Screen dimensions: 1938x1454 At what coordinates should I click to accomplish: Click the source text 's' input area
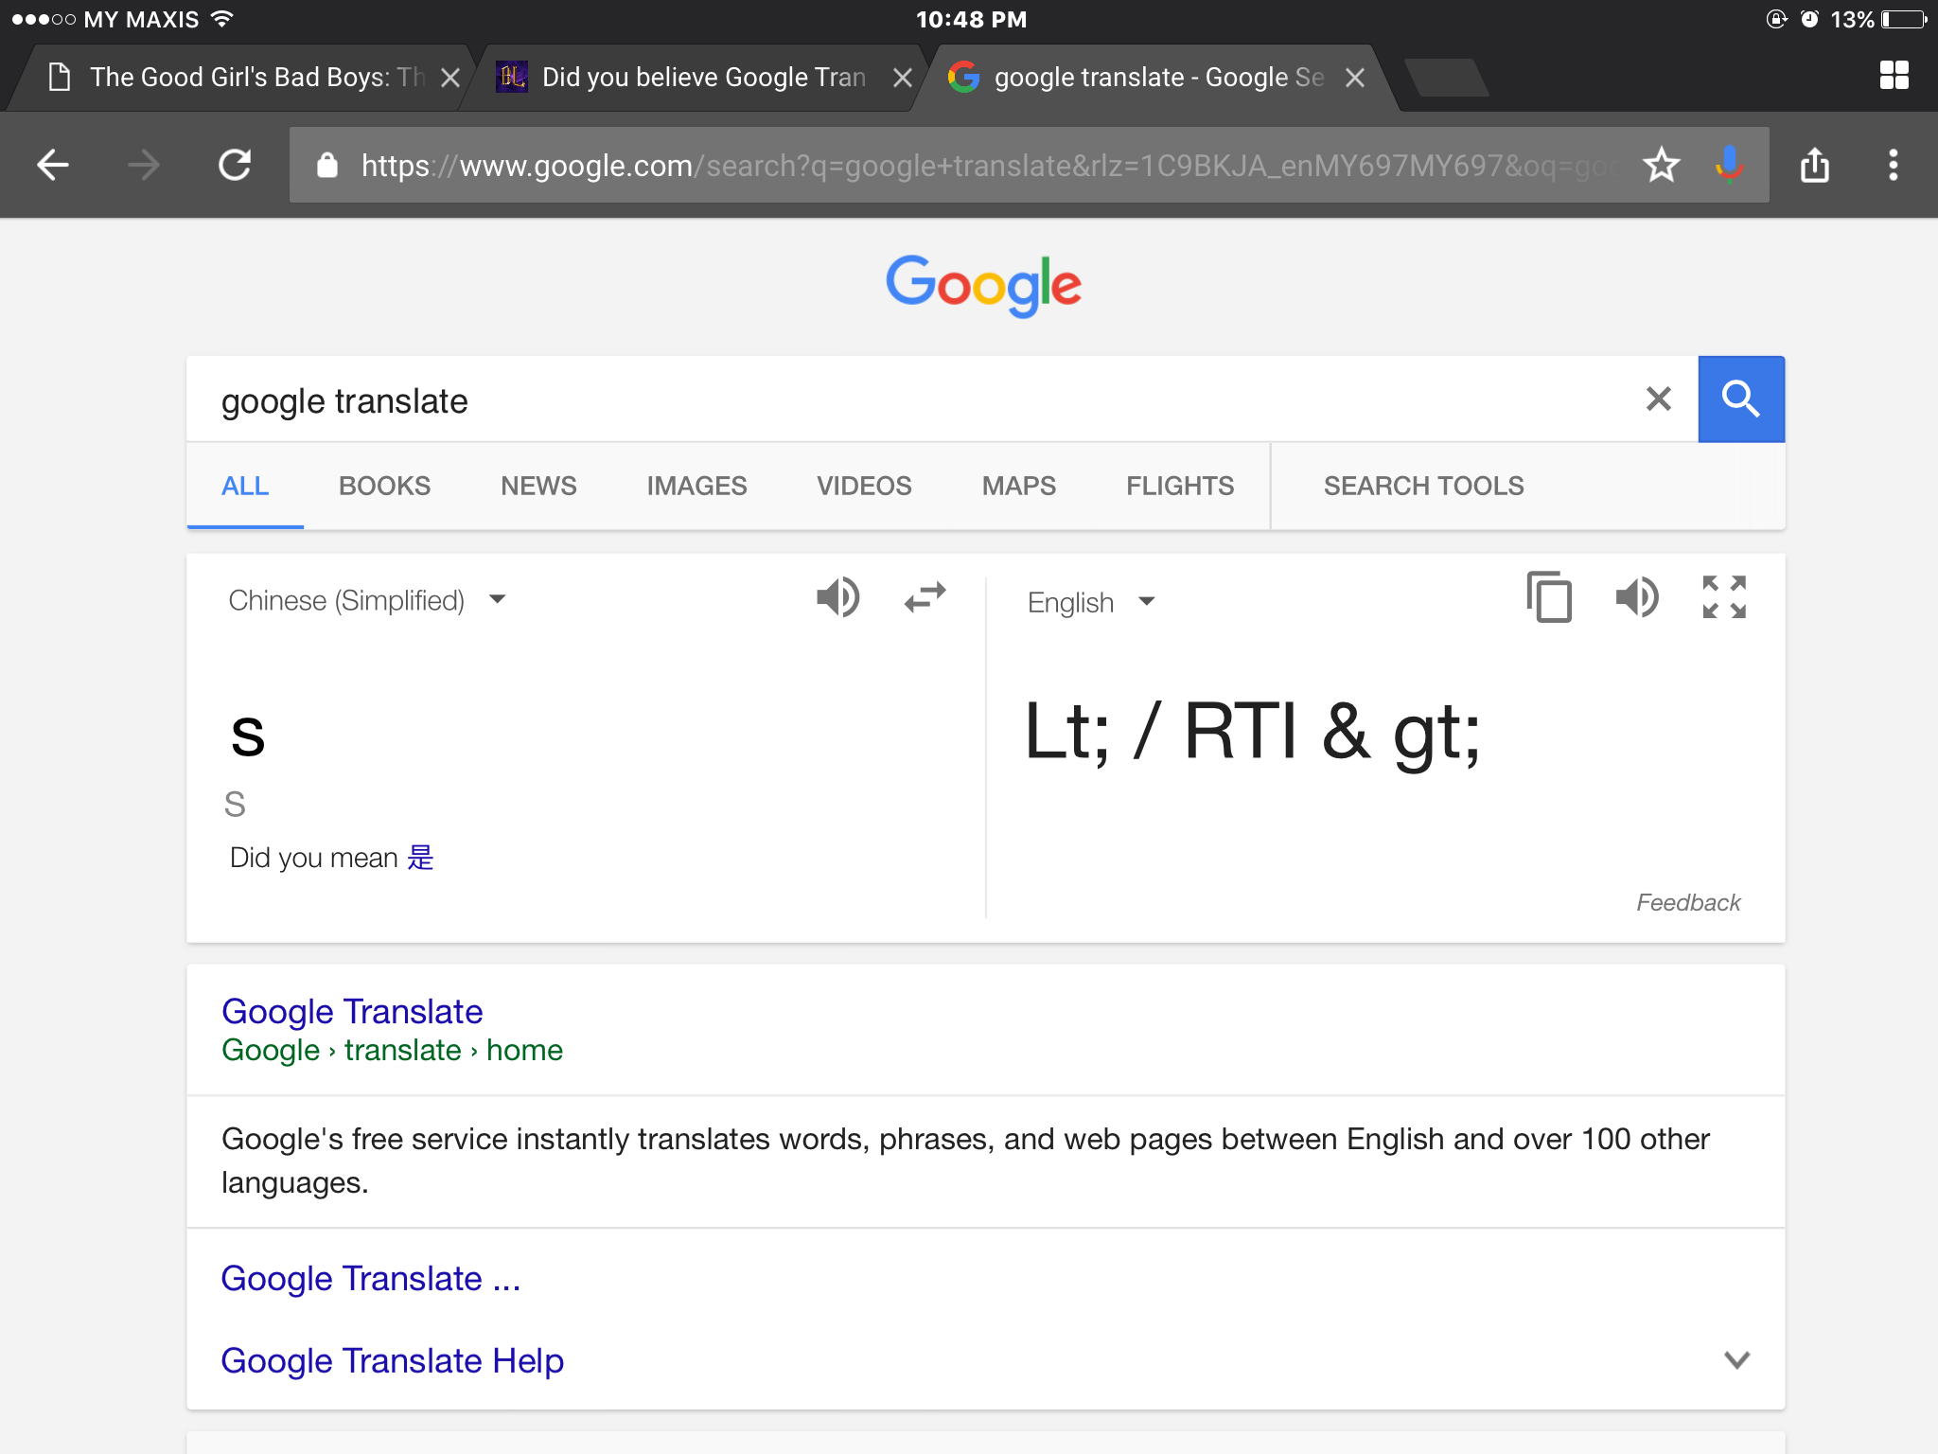click(x=248, y=735)
